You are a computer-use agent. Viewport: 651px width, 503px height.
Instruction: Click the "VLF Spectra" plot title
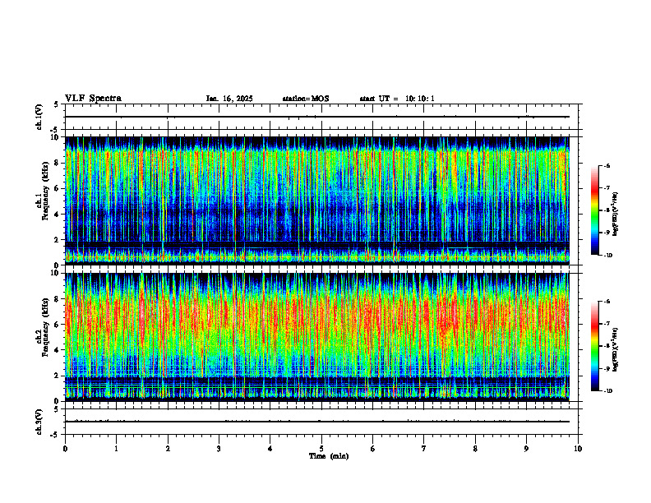point(93,99)
